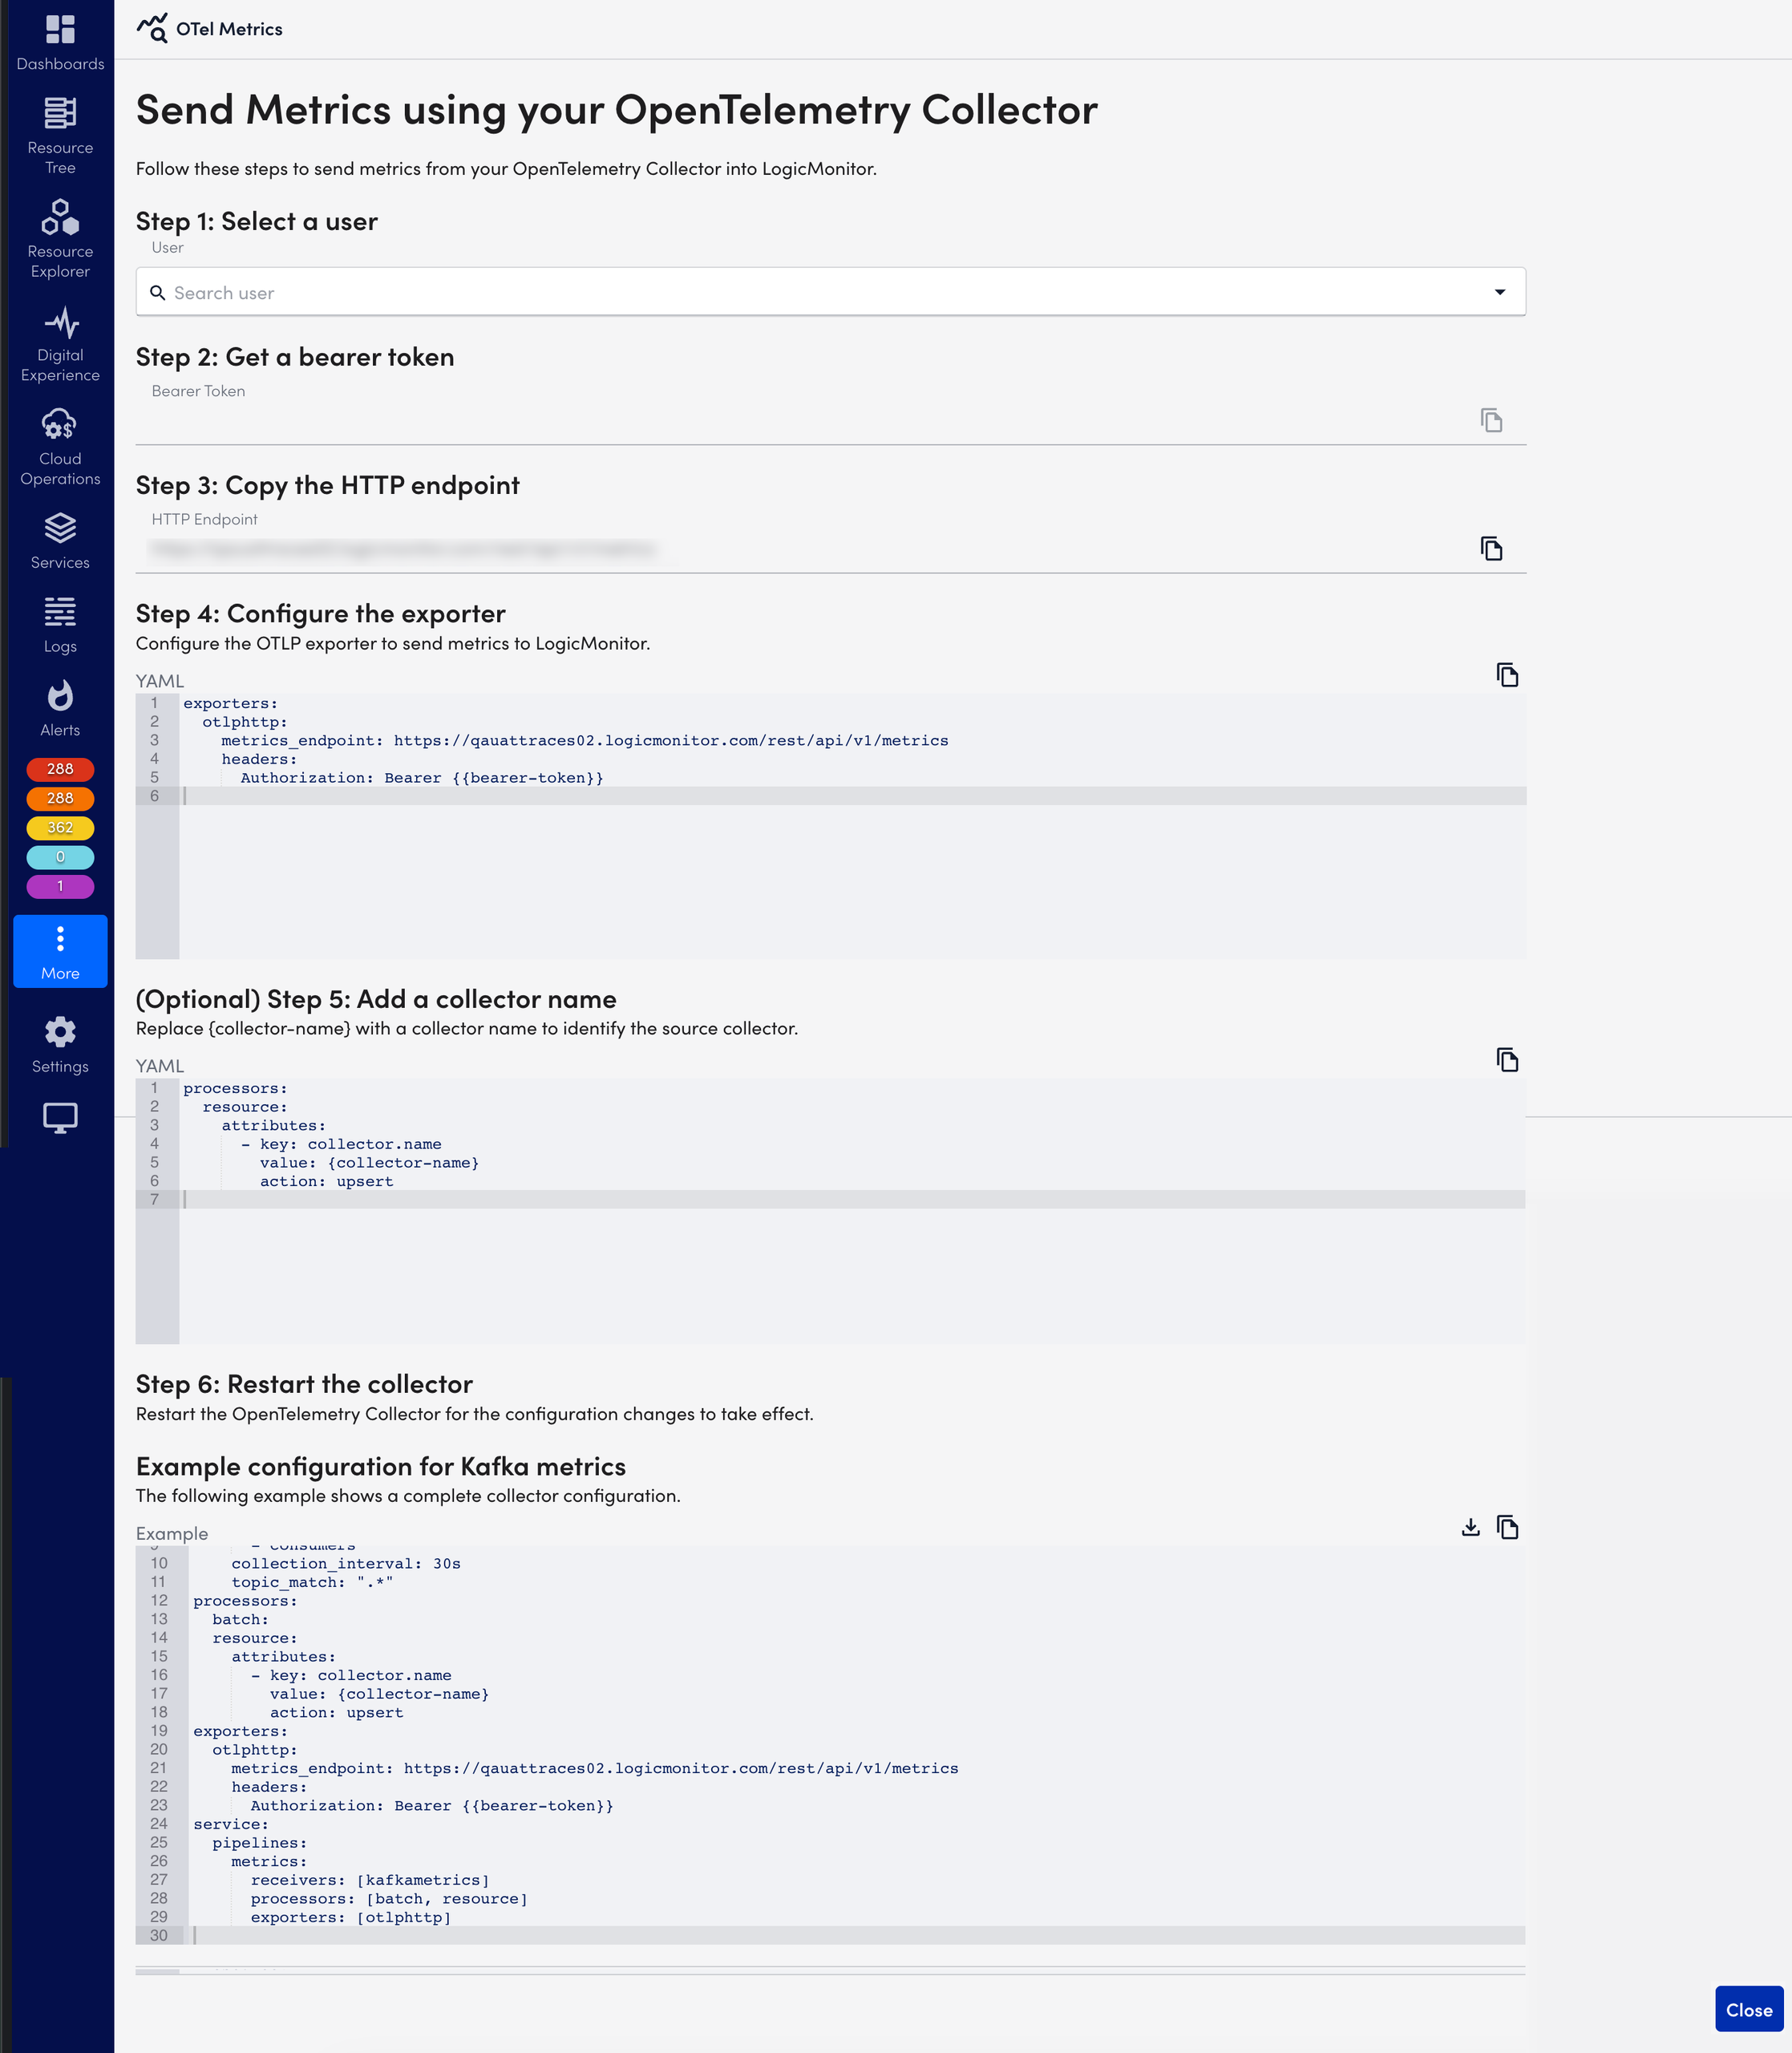This screenshot has width=1792, height=2053.
Task: Copy the HTTP endpoint
Action: point(1491,548)
